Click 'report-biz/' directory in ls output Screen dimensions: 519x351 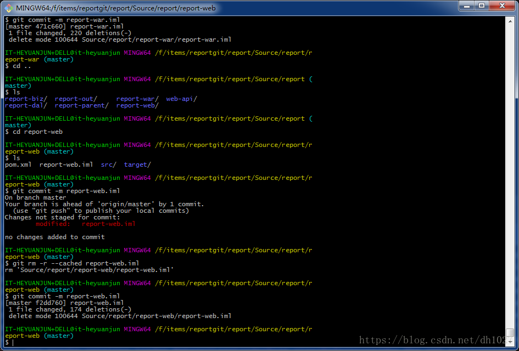[26, 99]
